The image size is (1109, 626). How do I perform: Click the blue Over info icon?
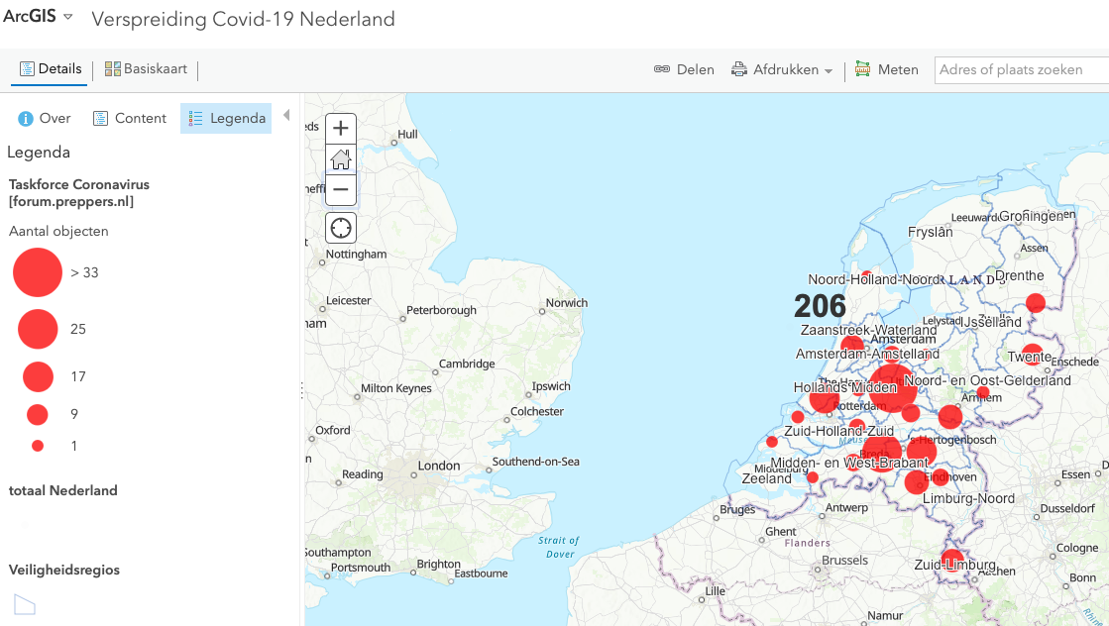click(26, 119)
